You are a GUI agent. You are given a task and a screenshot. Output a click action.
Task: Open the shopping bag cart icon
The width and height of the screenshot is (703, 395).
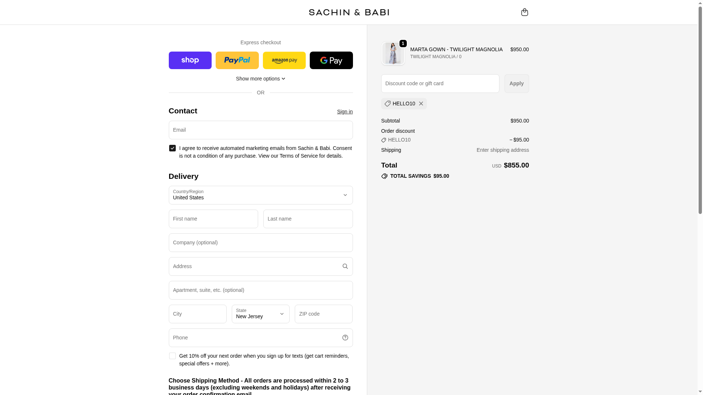(524, 12)
